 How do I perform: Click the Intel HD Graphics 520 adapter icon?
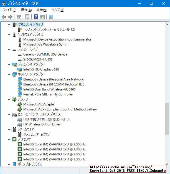click(x=20, y=69)
